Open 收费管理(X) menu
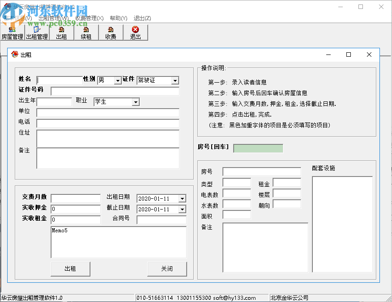The image size is (392, 302). [x=89, y=18]
